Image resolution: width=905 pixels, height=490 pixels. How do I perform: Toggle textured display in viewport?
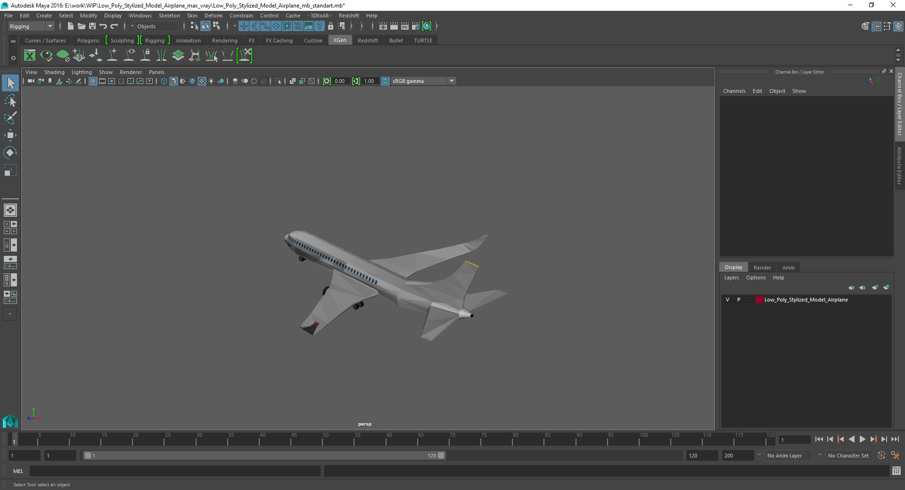click(x=202, y=81)
